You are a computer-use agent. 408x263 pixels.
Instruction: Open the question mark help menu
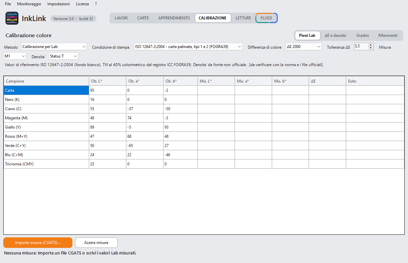click(x=96, y=4)
